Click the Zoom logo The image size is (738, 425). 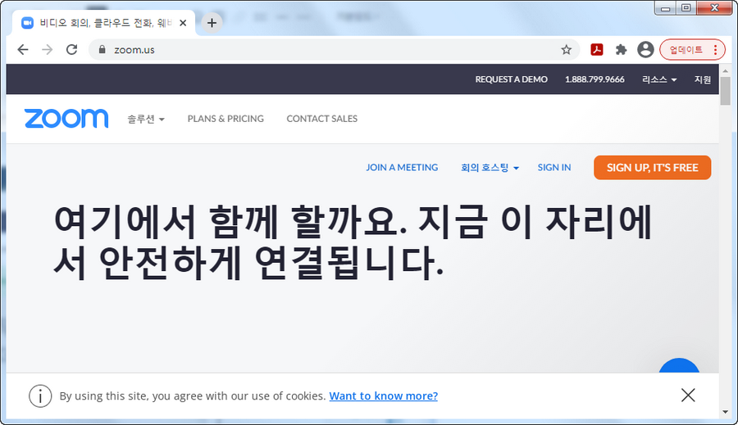[66, 119]
